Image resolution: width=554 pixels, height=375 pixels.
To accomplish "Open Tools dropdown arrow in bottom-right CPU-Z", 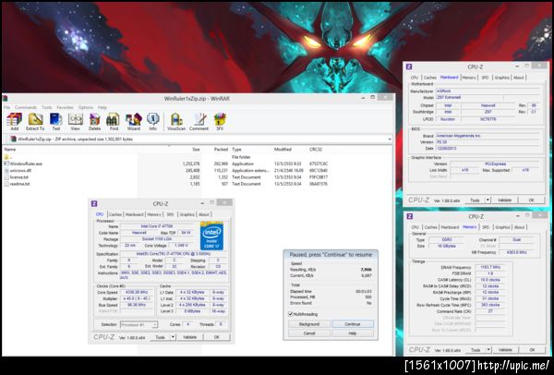I will coord(488,350).
